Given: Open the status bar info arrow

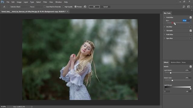Looking at the screenshot, I should pyautogui.click(x=32, y=107).
